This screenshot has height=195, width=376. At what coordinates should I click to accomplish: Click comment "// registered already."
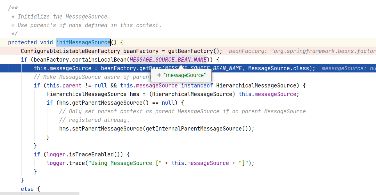(94, 120)
